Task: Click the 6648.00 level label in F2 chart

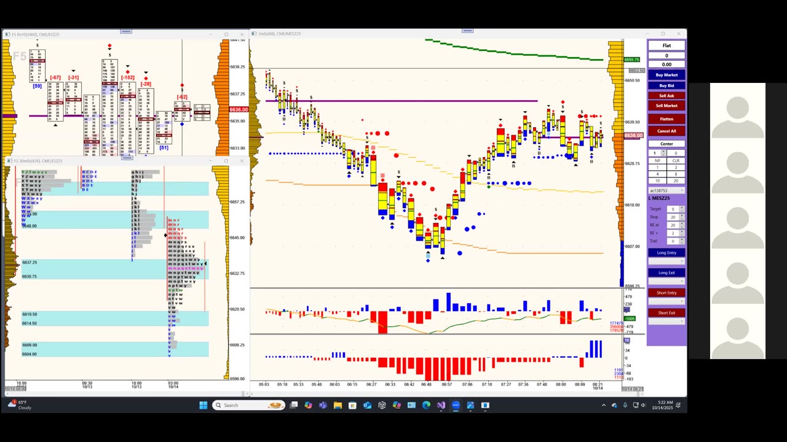Action: [x=30, y=226]
